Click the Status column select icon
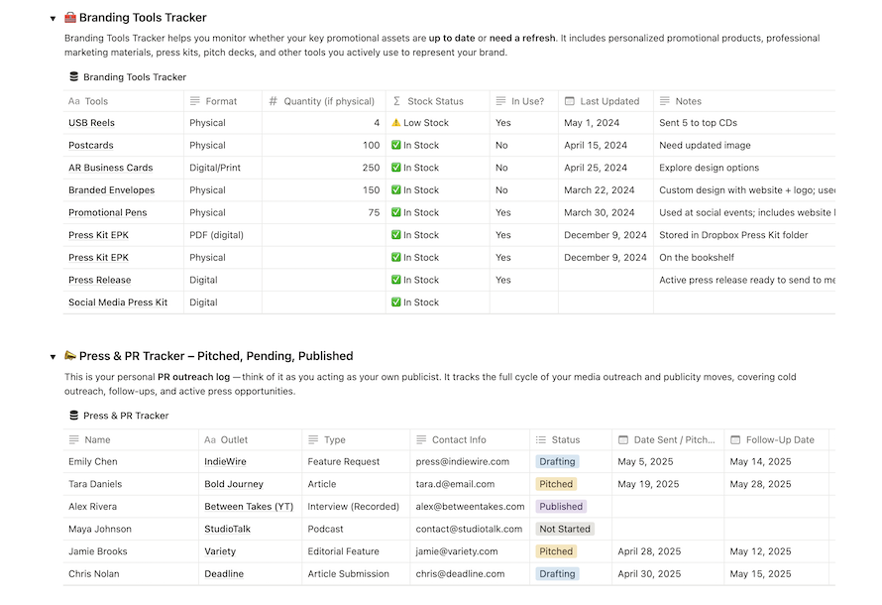Image resolution: width=882 pixels, height=605 pixels. coord(540,439)
